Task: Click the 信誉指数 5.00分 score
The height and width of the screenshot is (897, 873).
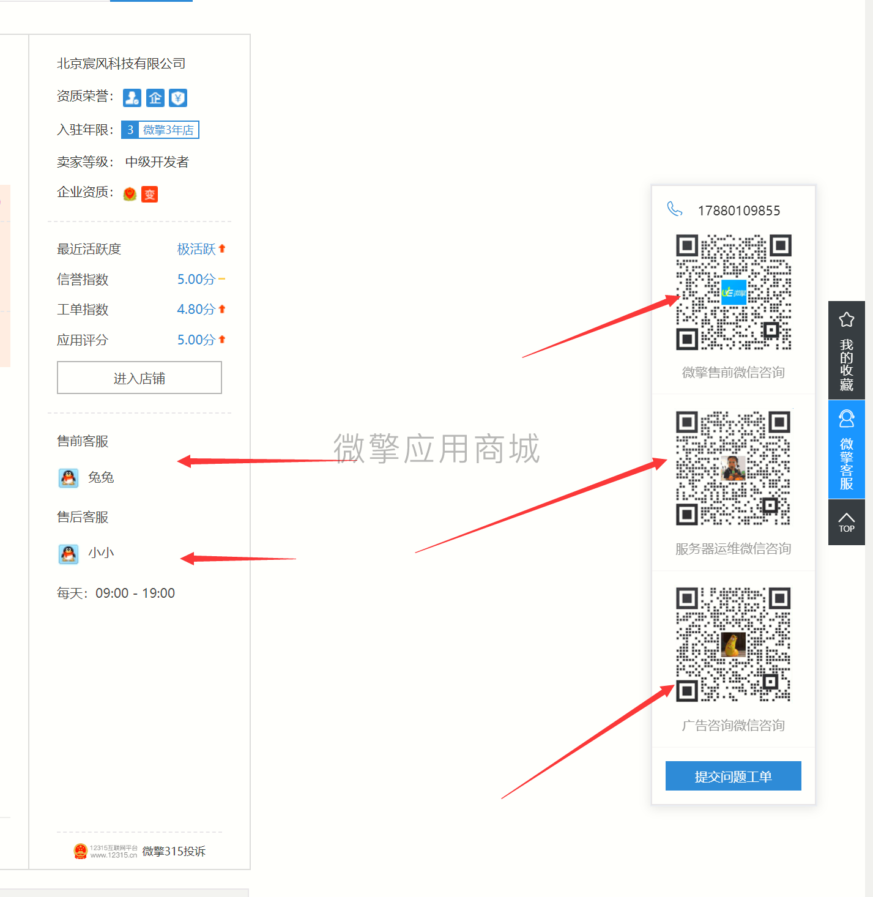Action: tap(196, 279)
